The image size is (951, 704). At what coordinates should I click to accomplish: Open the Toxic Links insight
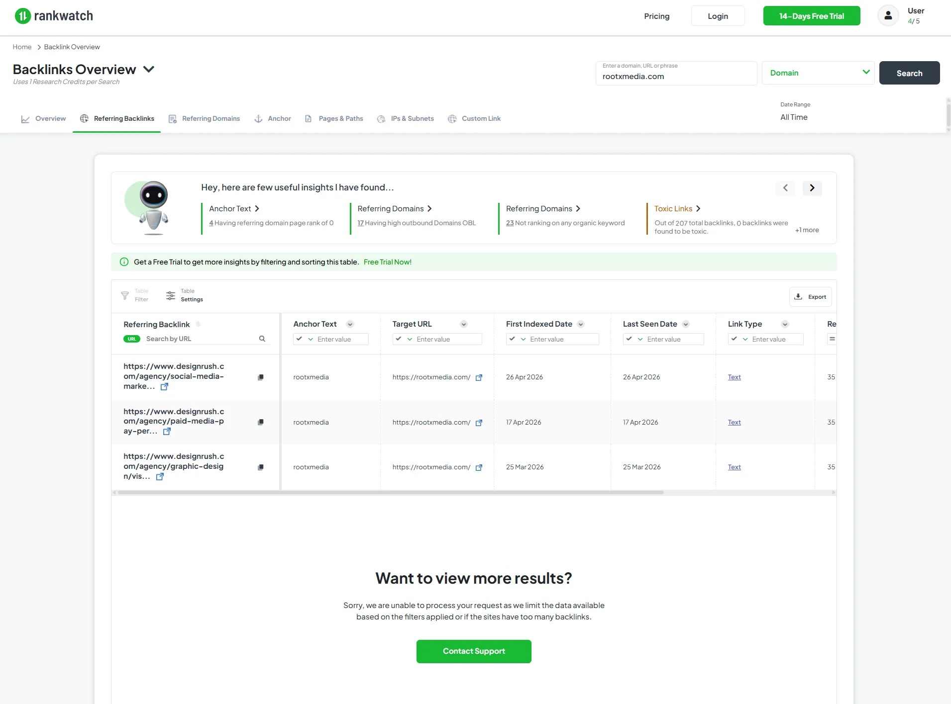click(677, 209)
